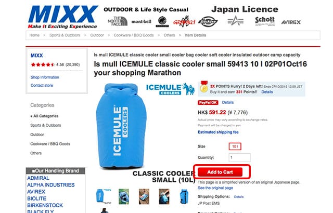Click the Gramicci brand logo
This screenshot has width=333, height=213.
coord(184,21)
